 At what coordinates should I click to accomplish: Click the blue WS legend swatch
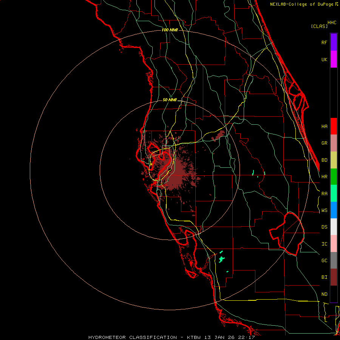334,210
